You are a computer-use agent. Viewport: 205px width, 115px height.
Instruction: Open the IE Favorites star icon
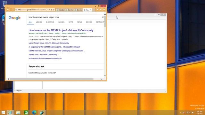pos(101,10)
